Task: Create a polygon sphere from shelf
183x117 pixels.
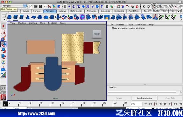Action: click(9, 17)
